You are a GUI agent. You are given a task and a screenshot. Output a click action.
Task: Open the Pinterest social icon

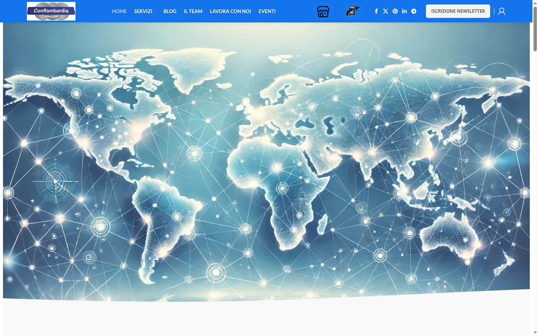pyautogui.click(x=395, y=11)
